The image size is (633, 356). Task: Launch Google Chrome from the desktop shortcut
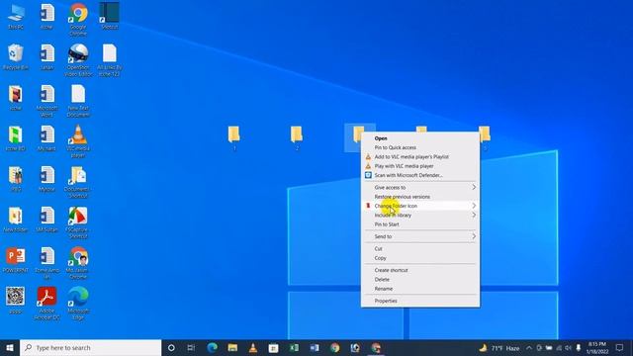78,19
